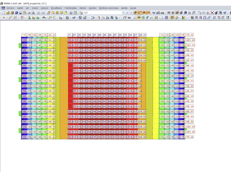
Task: Click the Zoom window magnifier icon
Action: (196, 18)
